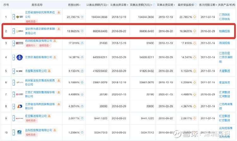Click beneficiary path icon beside final share 18.9625%
This screenshot has height=141, width=237.
(195, 31)
